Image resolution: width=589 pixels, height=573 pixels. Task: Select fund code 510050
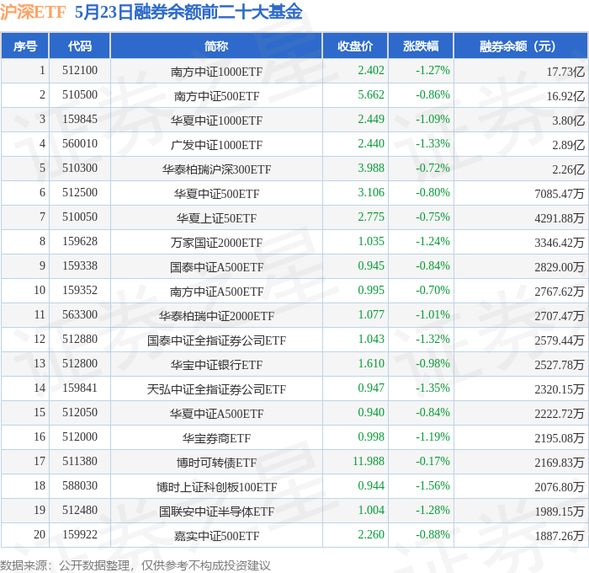click(80, 217)
